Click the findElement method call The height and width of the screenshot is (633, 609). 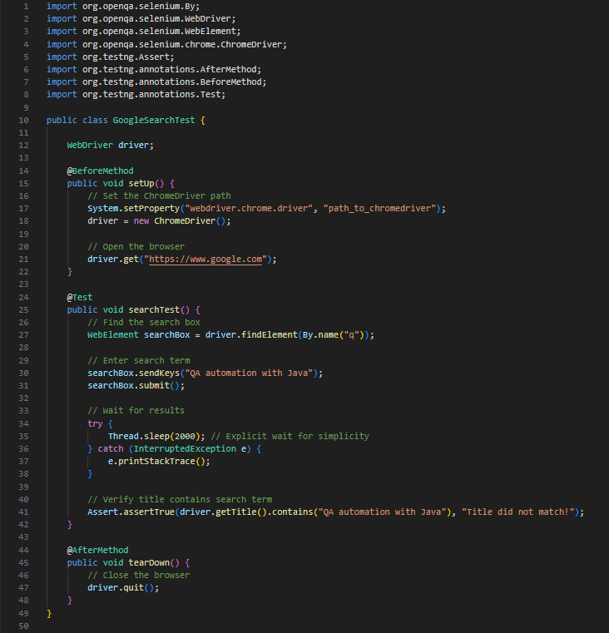point(270,335)
